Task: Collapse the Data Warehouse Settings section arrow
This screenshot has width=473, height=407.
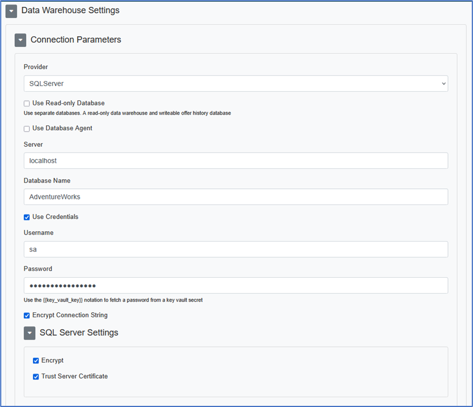Action: [11, 11]
